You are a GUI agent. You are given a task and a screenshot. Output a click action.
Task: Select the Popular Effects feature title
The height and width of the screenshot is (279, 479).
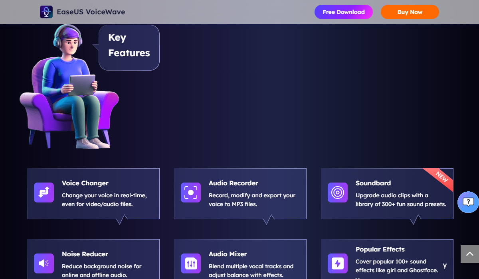tap(380, 250)
